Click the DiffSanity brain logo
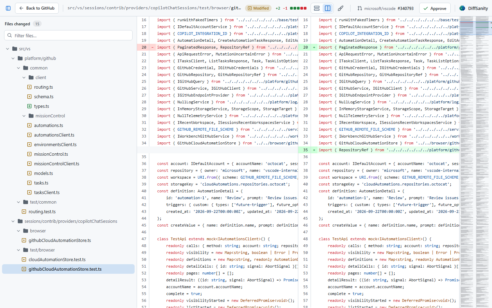 pyautogui.click(x=462, y=8)
